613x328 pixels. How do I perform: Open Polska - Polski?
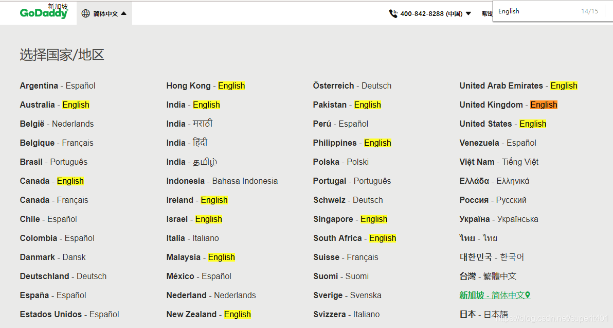341,162
